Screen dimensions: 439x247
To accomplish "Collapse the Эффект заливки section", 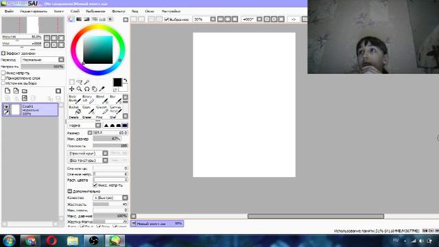I will pyautogui.click(x=3, y=53).
